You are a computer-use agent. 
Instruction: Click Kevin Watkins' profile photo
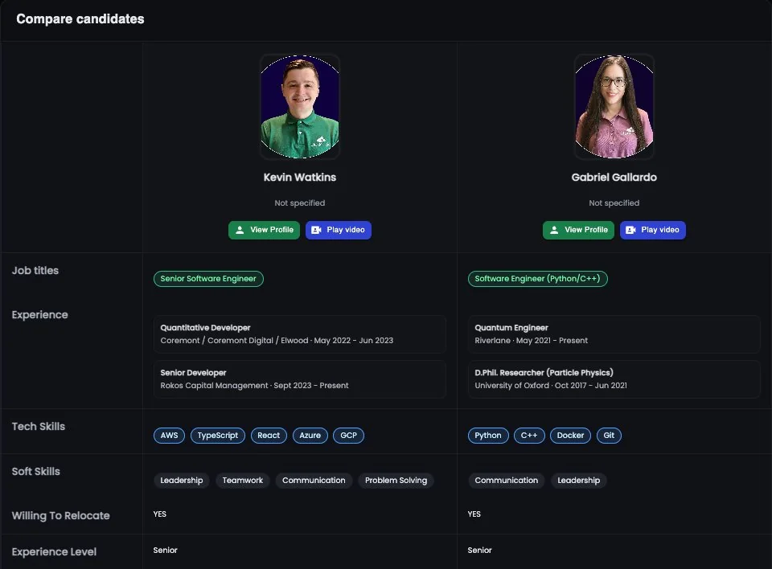(x=300, y=106)
